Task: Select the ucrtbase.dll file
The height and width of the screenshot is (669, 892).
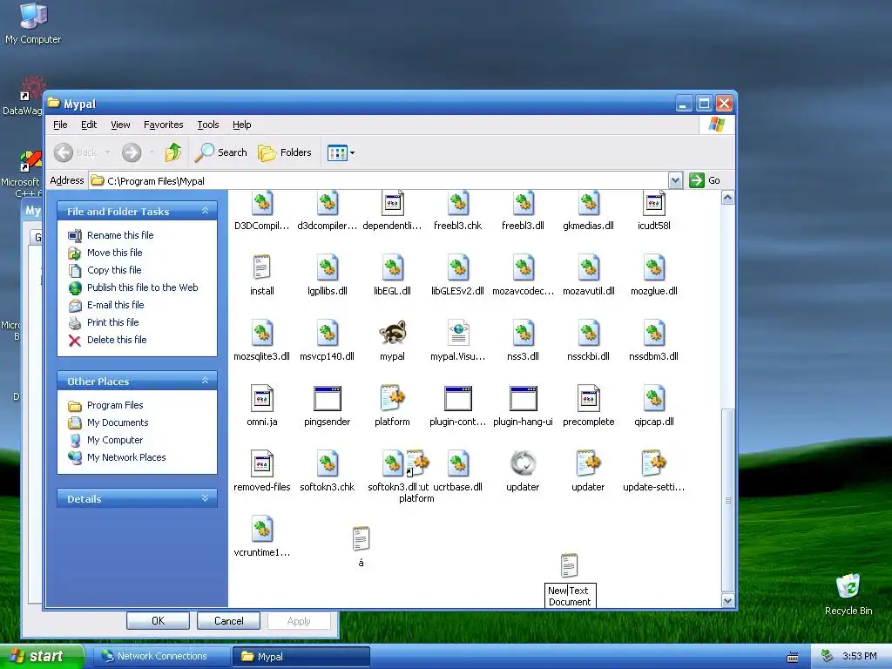Action: 458,464
